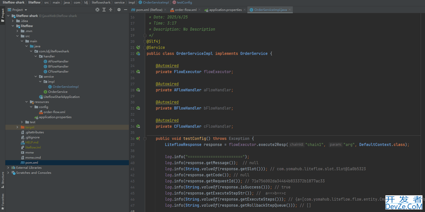Click autowired gutter icon beside aFlowHandler
This screenshot has height=212, width=425.
tap(138, 90)
